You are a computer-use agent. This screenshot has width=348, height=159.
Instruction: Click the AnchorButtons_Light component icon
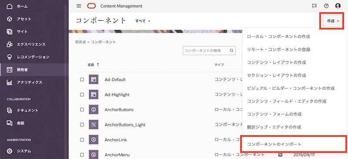pyautogui.click(x=94, y=125)
